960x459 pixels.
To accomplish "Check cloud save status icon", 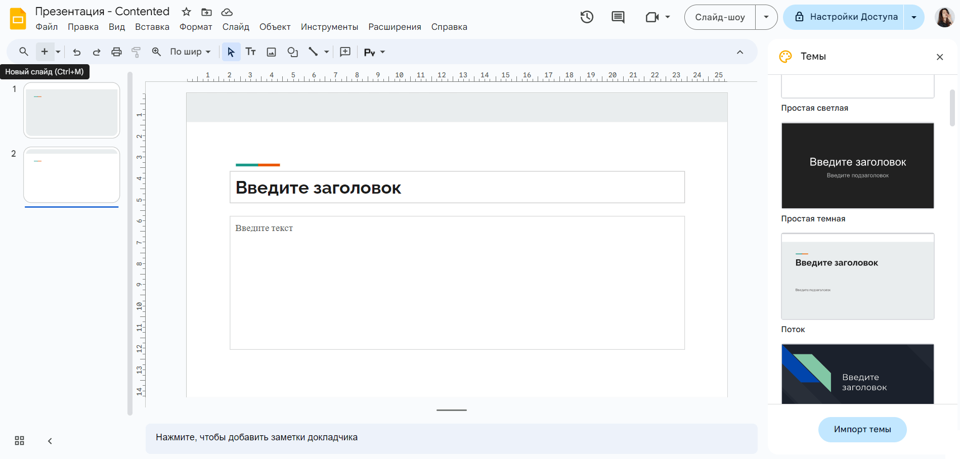I will coord(227,12).
